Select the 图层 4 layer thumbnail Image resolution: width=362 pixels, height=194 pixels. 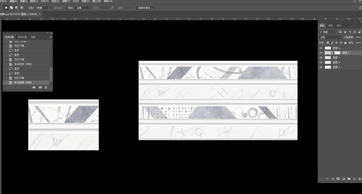pyautogui.click(x=328, y=67)
